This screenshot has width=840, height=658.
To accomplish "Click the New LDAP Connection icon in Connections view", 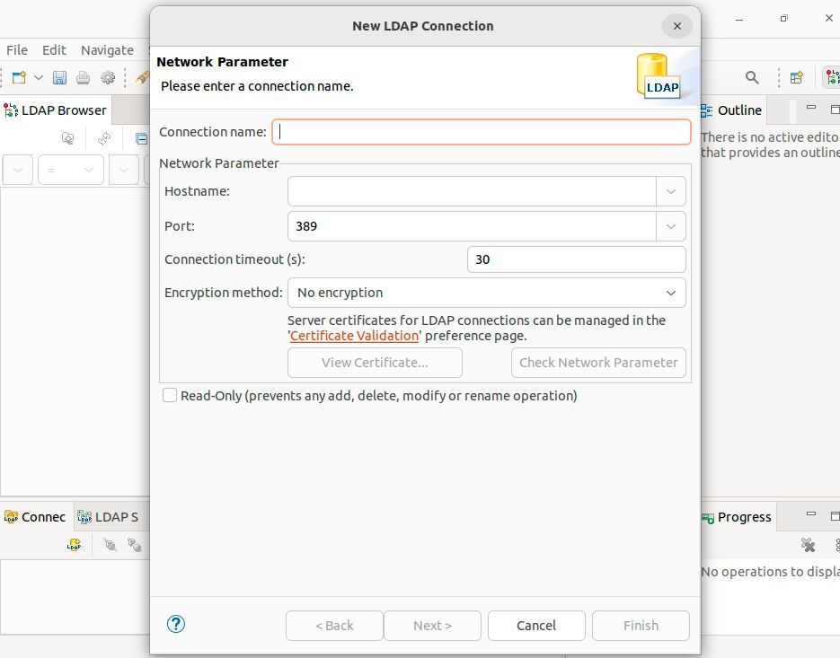I will coord(75,545).
